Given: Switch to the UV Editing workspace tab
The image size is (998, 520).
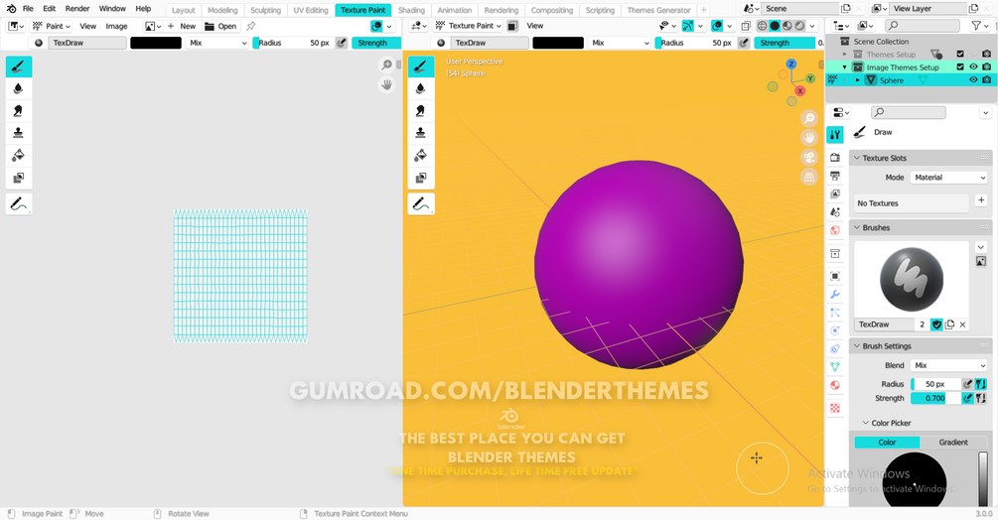Looking at the screenshot, I should click(x=311, y=10).
